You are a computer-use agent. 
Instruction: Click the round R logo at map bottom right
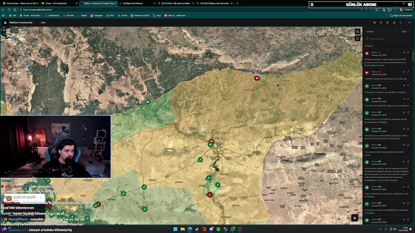[x=354, y=218]
